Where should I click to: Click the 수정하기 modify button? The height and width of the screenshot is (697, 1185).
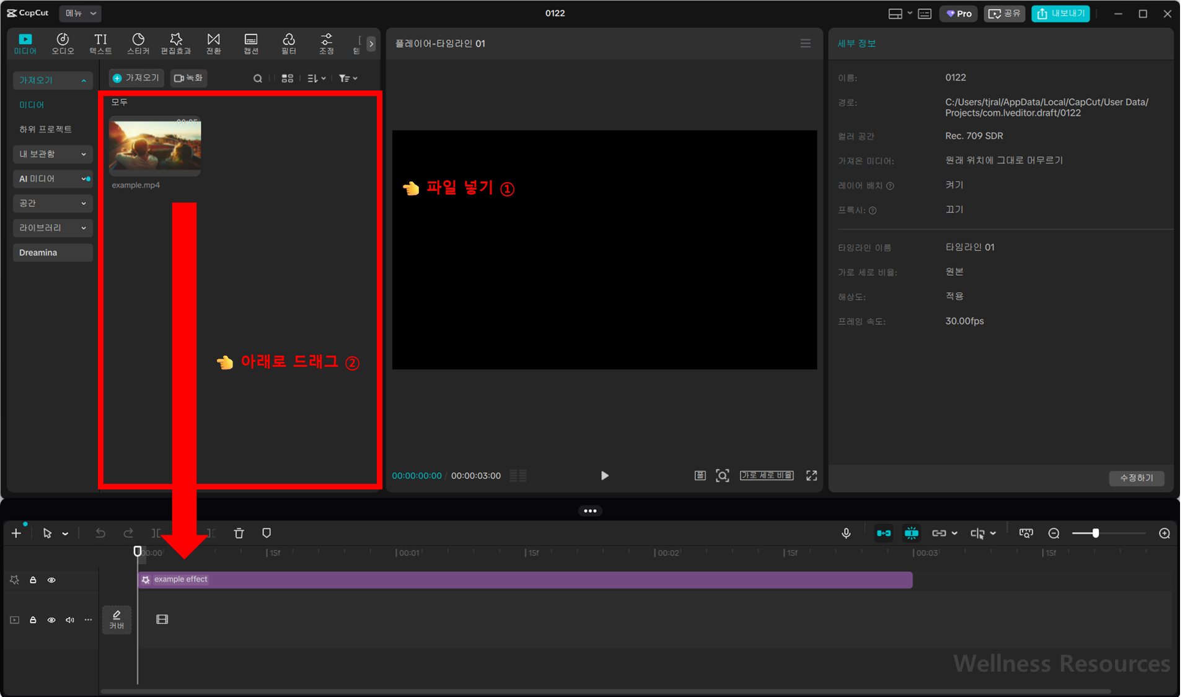[x=1136, y=478]
